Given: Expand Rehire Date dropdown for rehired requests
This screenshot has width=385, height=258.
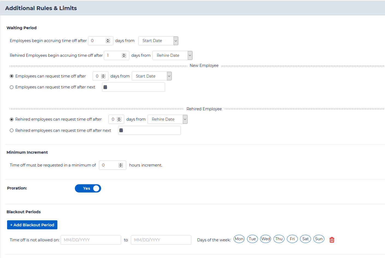Looking at the screenshot, I should click(167, 119).
